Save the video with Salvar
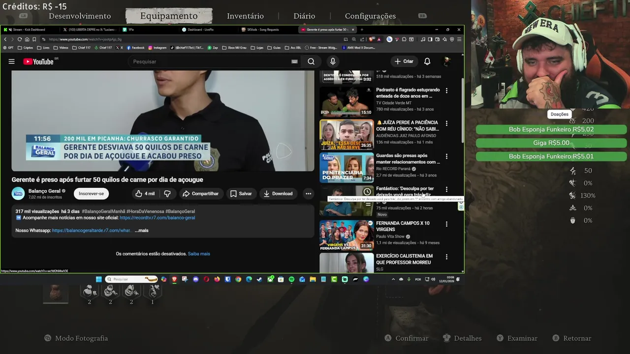The image size is (630, 354). (241, 194)
